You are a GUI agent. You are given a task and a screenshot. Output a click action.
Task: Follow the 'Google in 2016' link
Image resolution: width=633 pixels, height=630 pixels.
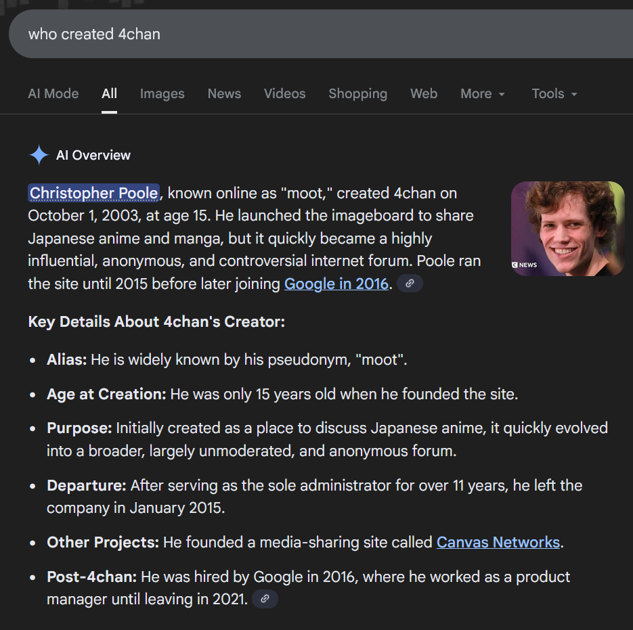click(336, 284)
